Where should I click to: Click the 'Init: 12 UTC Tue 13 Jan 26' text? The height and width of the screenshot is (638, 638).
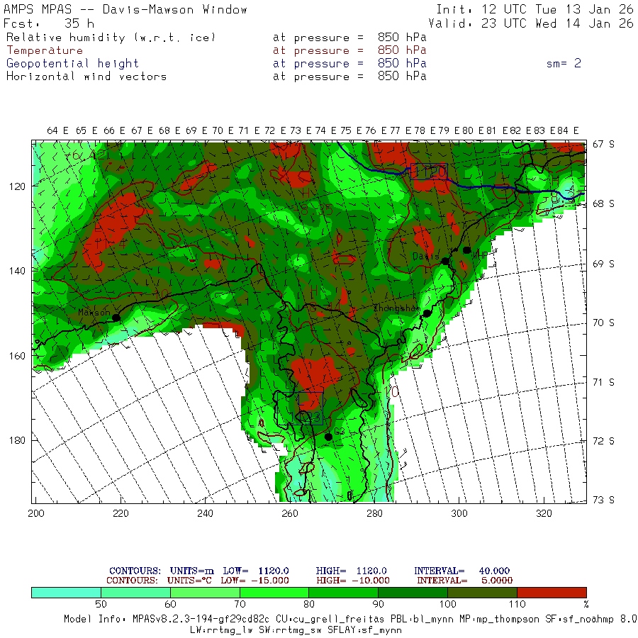pos(535,9)
